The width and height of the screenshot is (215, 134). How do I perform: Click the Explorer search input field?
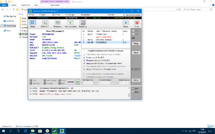196,9
